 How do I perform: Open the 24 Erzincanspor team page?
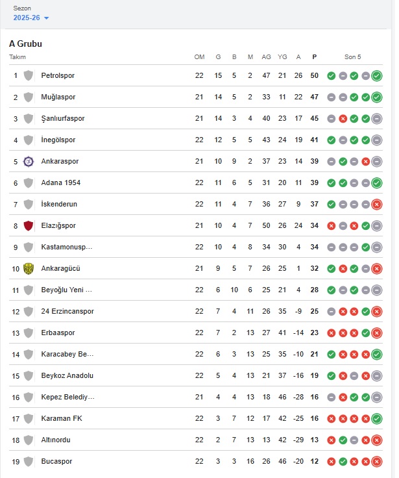(67, 312)
